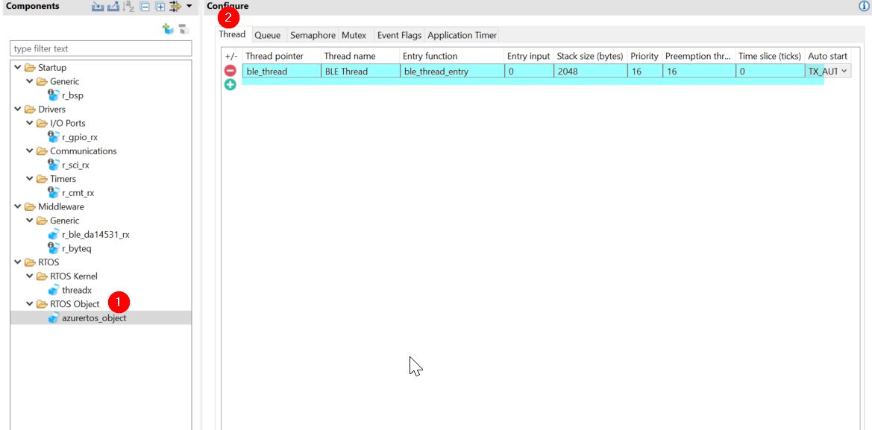The height and width of the screenshot is (430, 872).
Task: Click the 'Thread pointer' column header
Action: tap(281, 56)
